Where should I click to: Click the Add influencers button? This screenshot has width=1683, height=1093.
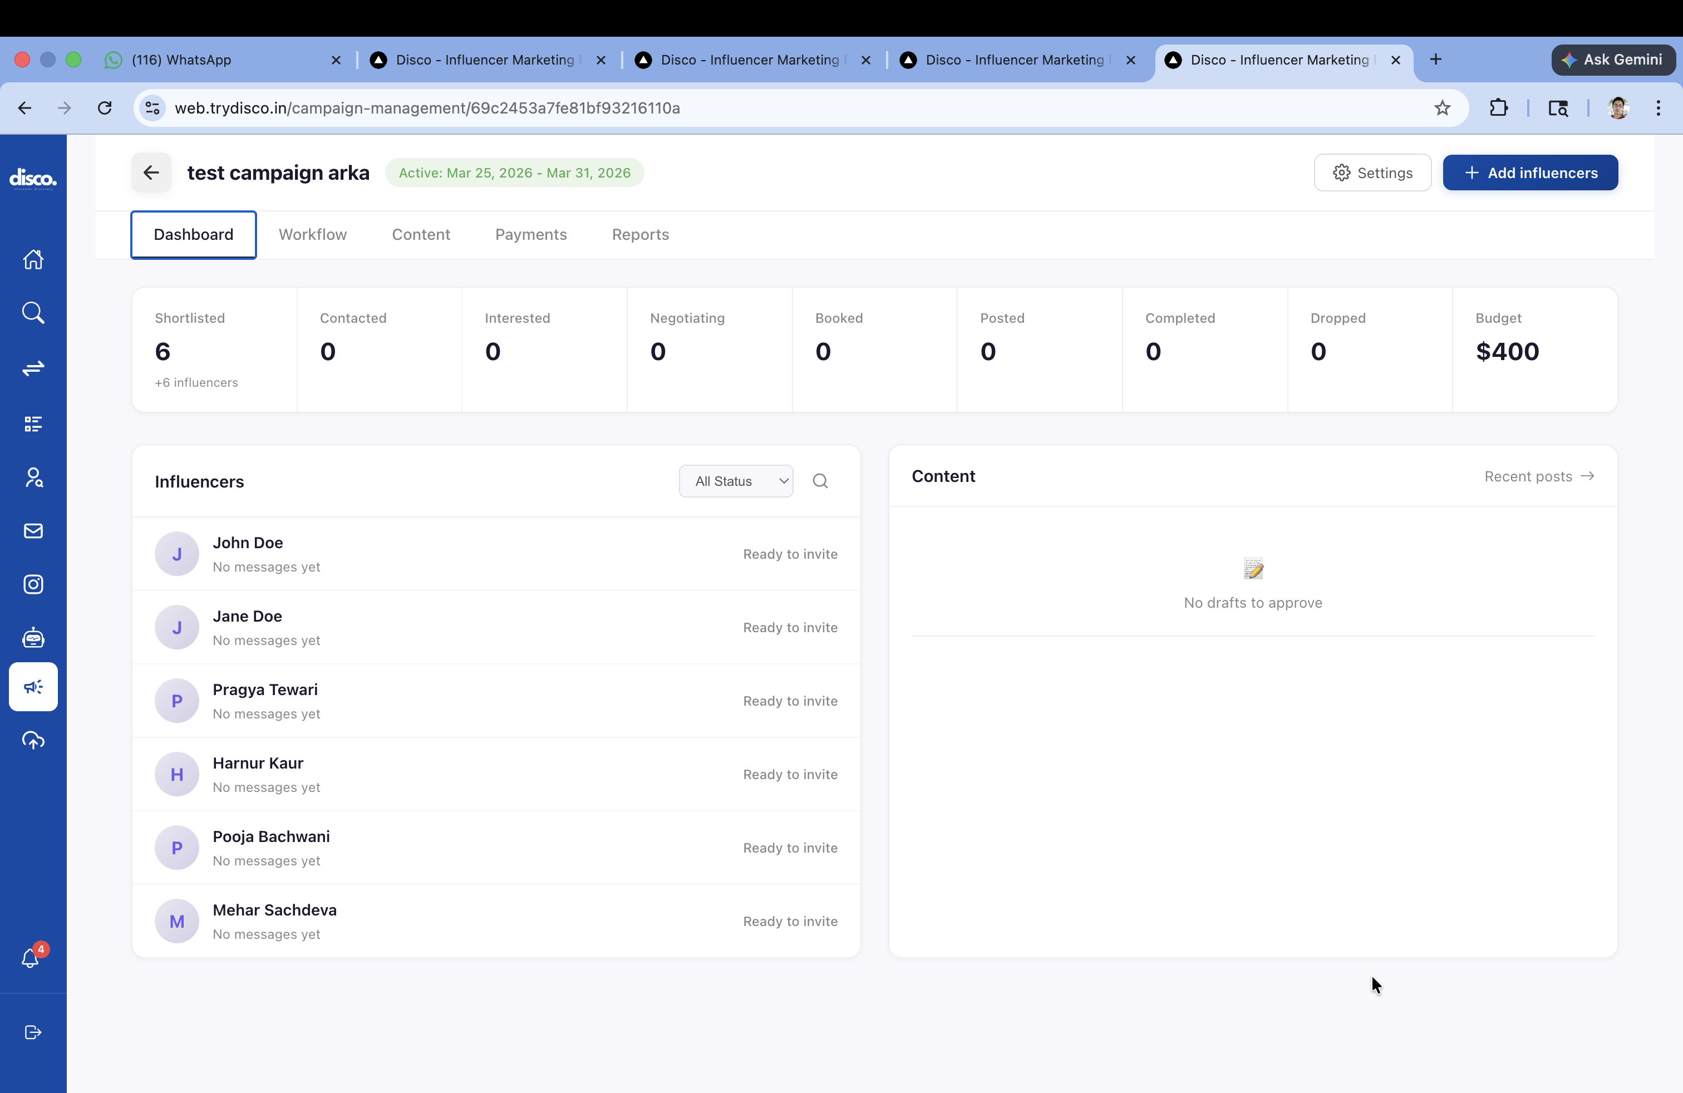[x=1531, y=173]
